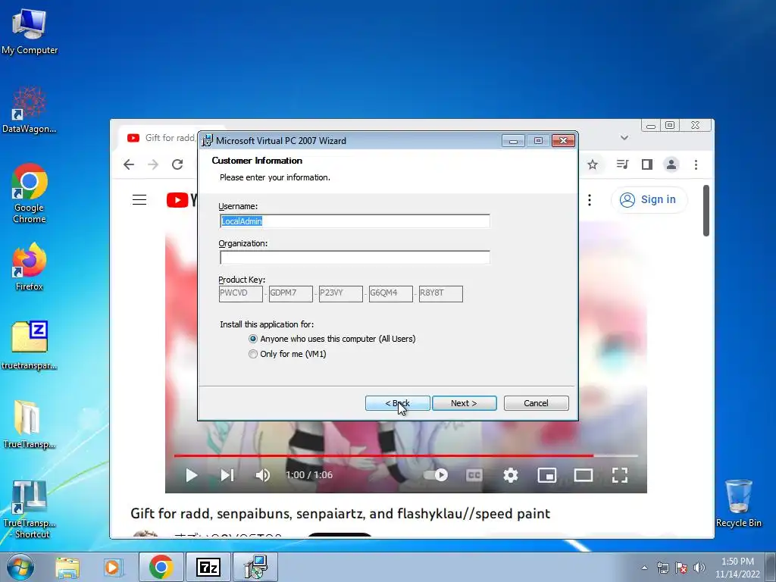Enter fullscreen video mode
776x582 pixels.
pyautogui.click(x=620, y=475)
